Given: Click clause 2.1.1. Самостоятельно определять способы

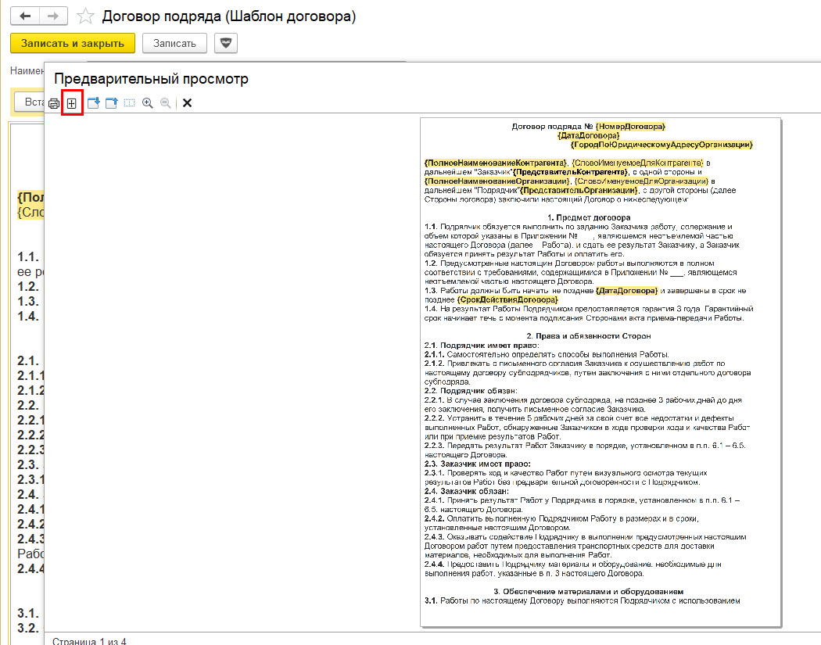Looking at the screenshot, I should [547, 354].
